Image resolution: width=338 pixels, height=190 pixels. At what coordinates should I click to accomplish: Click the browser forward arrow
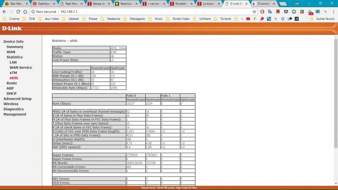point(11,12)
